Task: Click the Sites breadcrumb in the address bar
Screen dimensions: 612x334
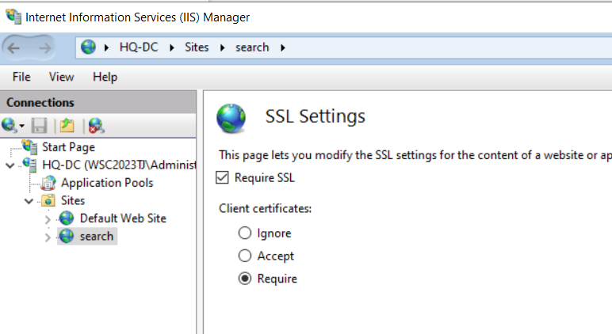Action: pyautogui.click(x=197, y=47)
